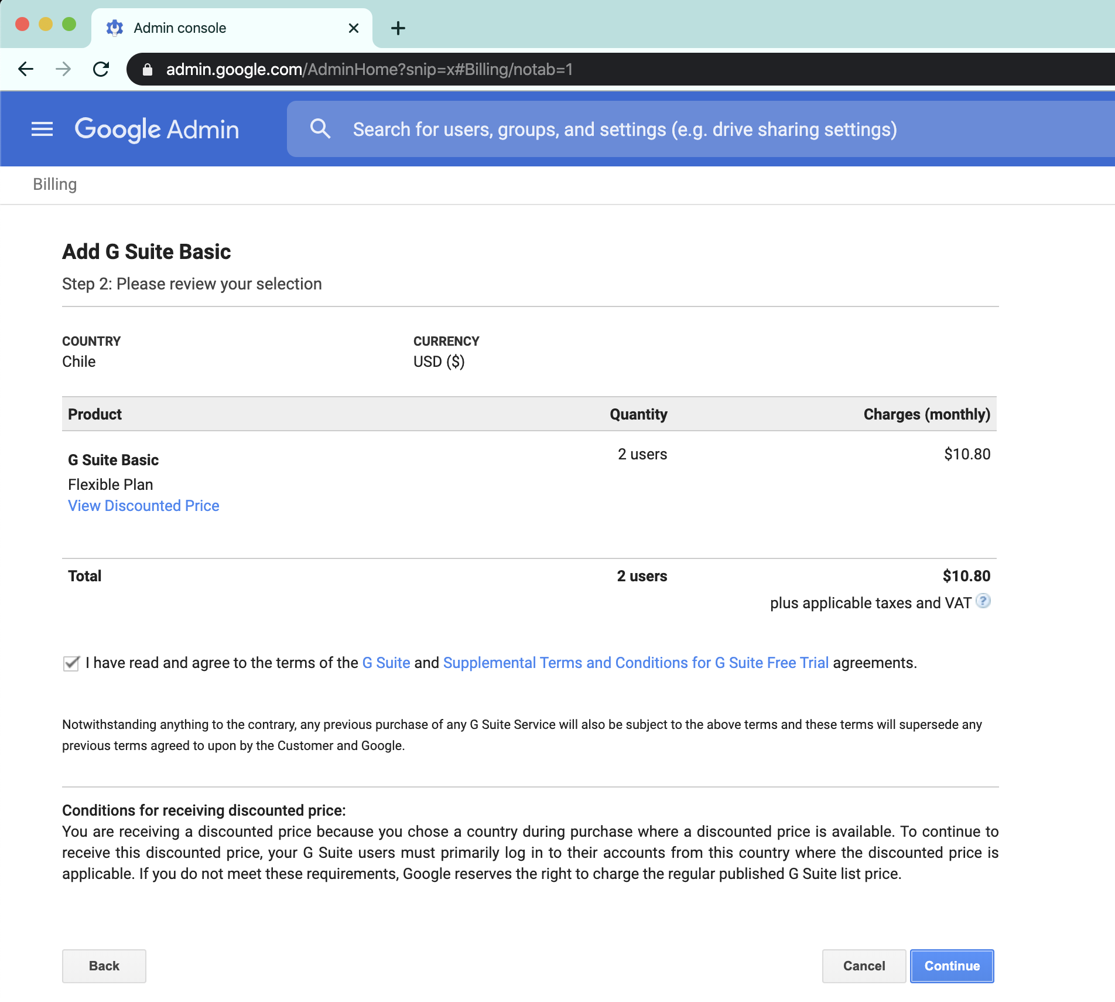
Task: Open View Discounted Price link
Action: 143,506
